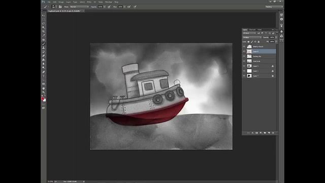Select the Hand tool
The width and height of the screenshot is (325, 183).
[x=43, y=88]
